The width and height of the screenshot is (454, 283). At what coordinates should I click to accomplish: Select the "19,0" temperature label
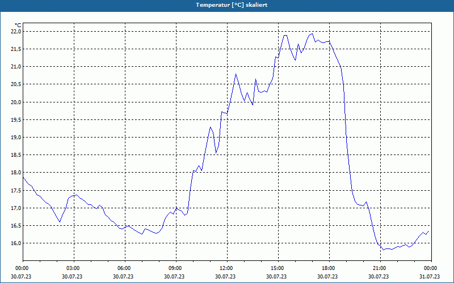click(x=16, y=138)
